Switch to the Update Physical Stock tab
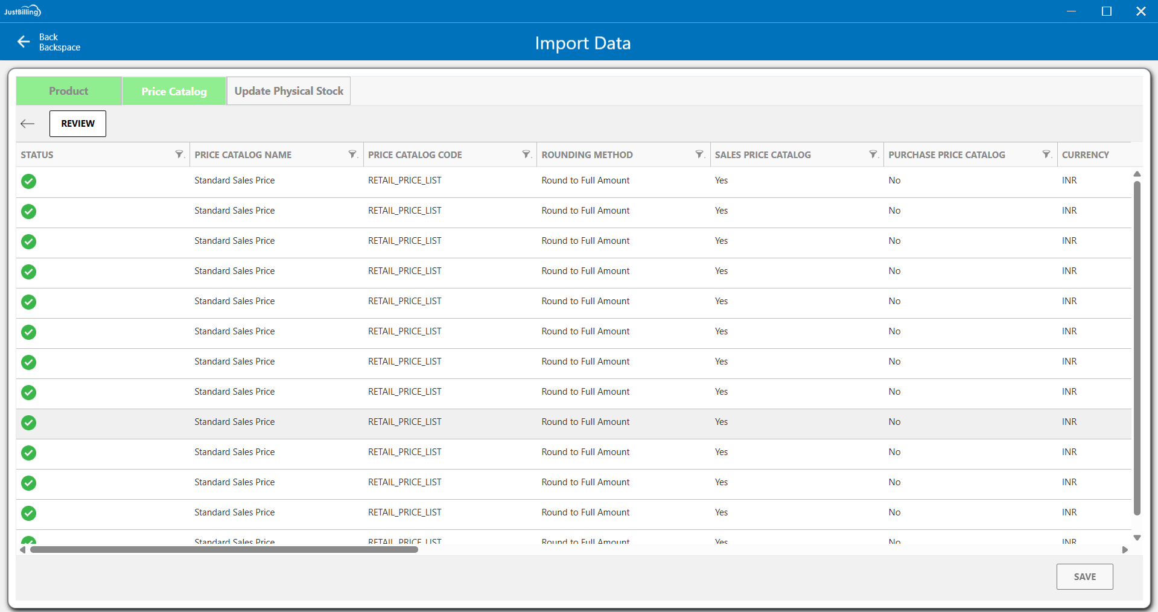This screenshot has width=1158, height=612. 288,91
